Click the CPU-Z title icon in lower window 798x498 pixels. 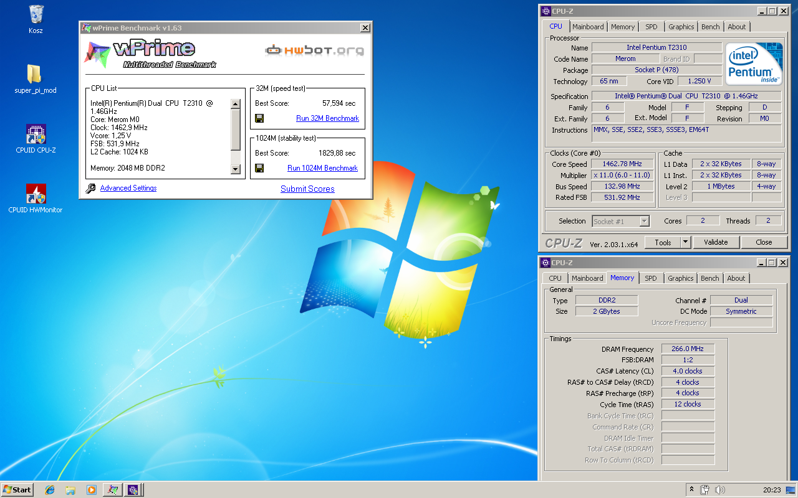(546, 263)
